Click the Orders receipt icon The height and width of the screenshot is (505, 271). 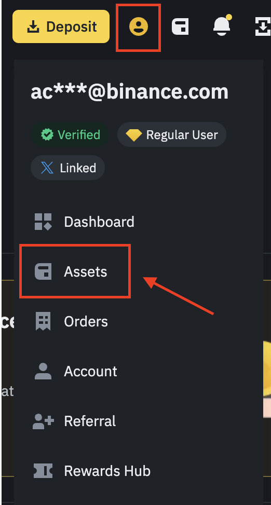(x=43, y=321)
